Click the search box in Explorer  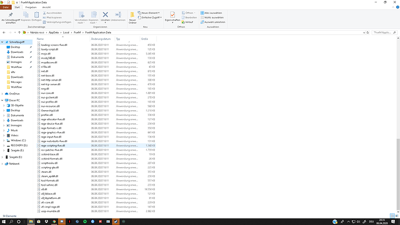click(x=384, y=32)
